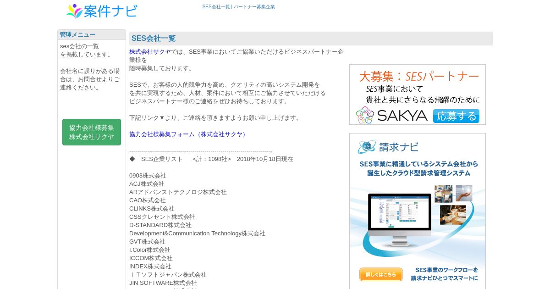
Task: Follow the 株式会社サクヤ link in the intro
Action: 150,52
